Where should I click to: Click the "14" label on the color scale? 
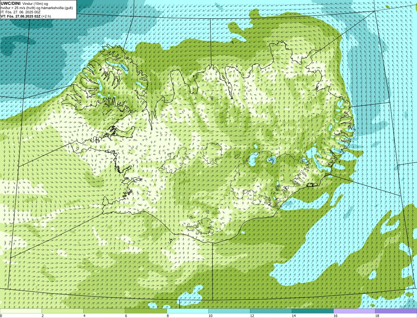click(x=294, y=316)
